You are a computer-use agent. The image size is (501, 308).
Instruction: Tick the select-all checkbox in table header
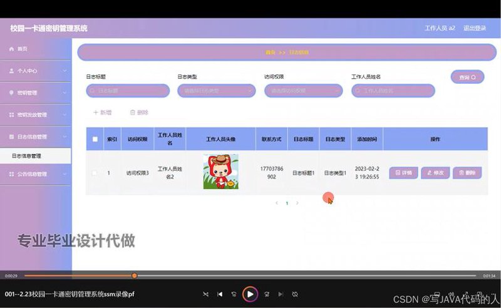pos(95,140)
